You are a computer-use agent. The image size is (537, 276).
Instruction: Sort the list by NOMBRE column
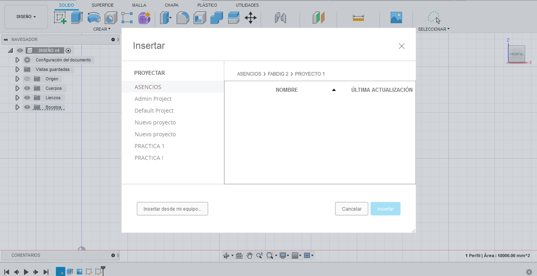tap(287, 90)
